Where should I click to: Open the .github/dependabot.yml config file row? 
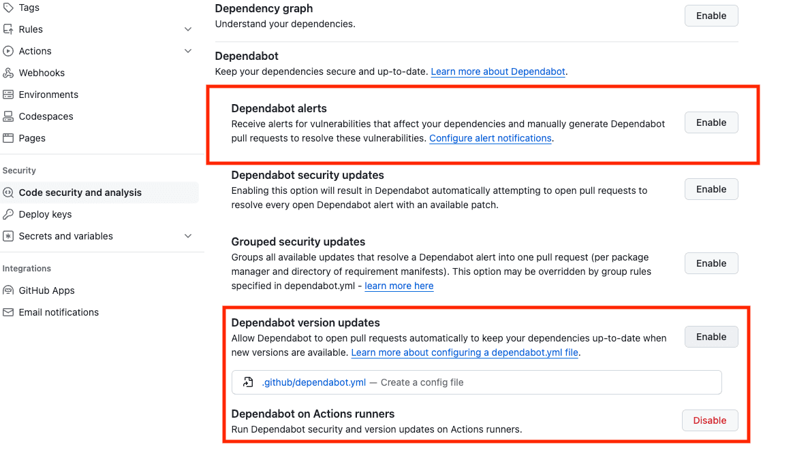pyautogui.click(x=314, y=382)
